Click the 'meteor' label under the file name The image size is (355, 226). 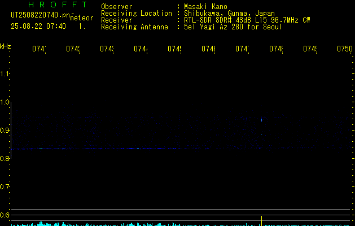click(x=82, y=18)
